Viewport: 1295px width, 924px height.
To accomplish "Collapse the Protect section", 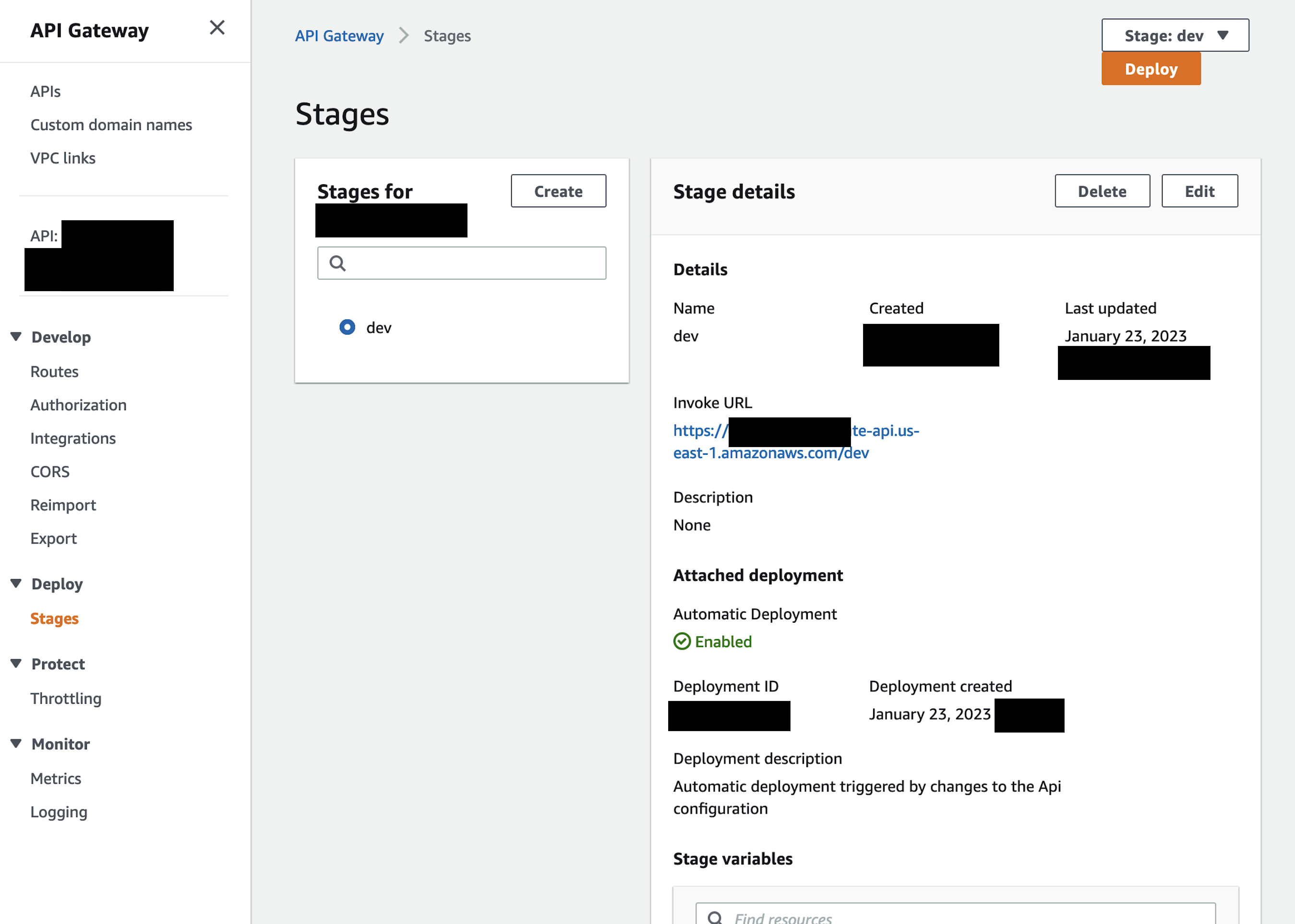I will click(x=16, y=663).
